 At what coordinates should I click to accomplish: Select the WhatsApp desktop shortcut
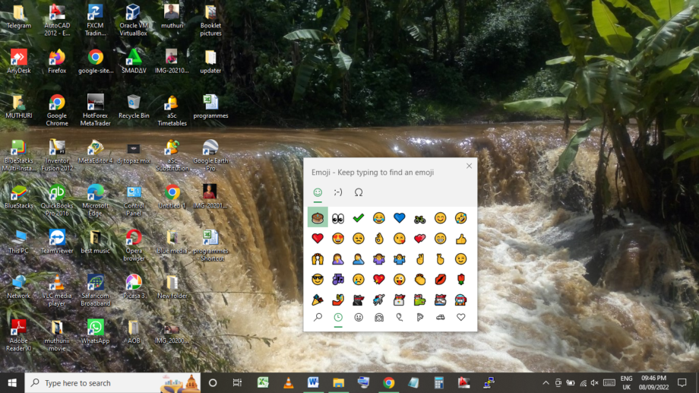pos(96,331)
